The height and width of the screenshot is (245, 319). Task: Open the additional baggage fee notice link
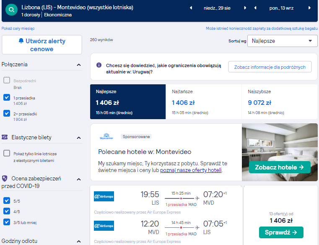coord(262,29)
